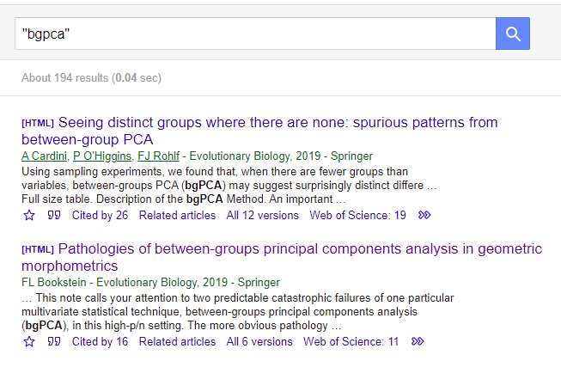This screenshot has height=367, width=561.
Task: Click the [HTML] tag of Cardini result
Action: [x=38, y=123]
